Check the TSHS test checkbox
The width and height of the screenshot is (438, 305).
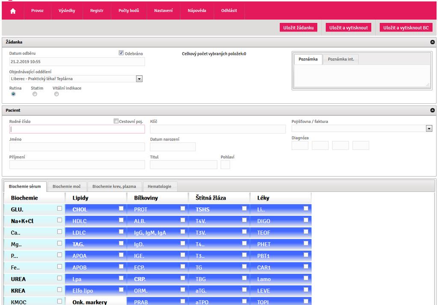(x=244, y=209)
